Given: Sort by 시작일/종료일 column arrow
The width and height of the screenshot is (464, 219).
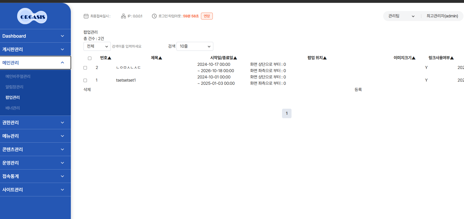Looking at the screenshot, I should pos(235,58).
